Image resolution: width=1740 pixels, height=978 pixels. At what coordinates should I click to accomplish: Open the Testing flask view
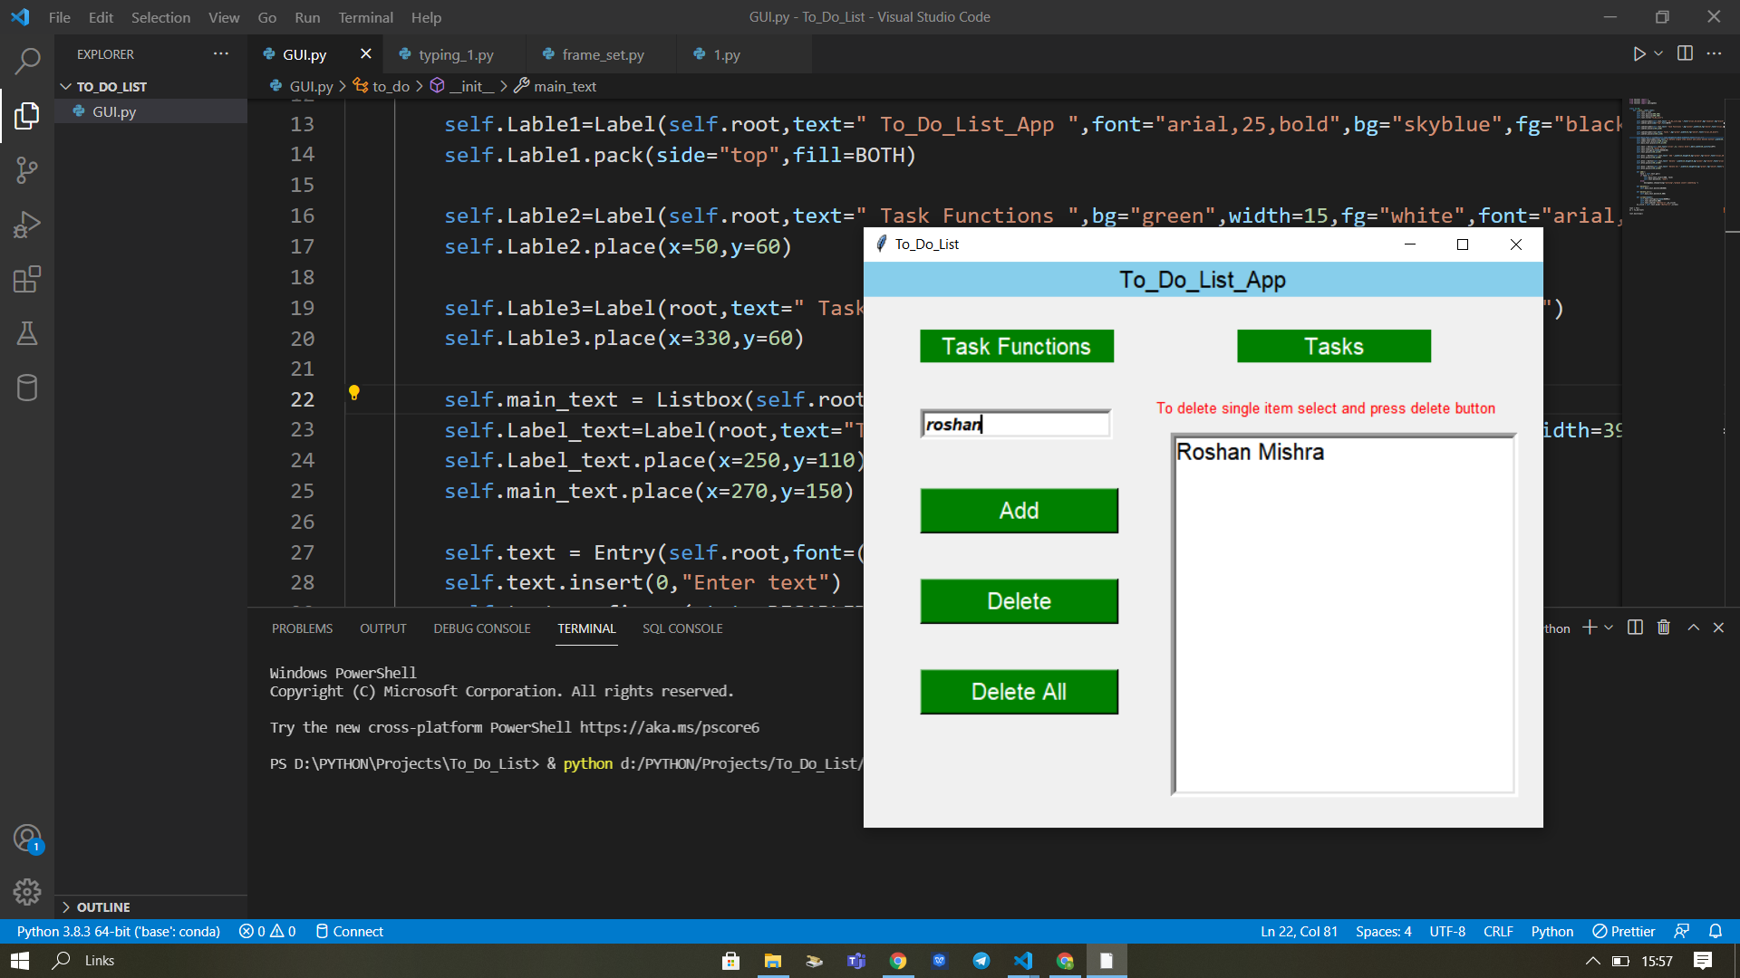click(x=27, y=333)
